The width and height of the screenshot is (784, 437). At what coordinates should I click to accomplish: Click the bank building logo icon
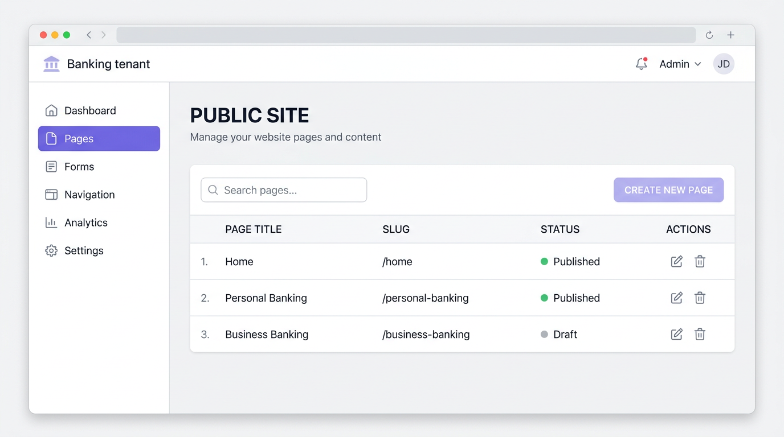[x=51, y=64]
